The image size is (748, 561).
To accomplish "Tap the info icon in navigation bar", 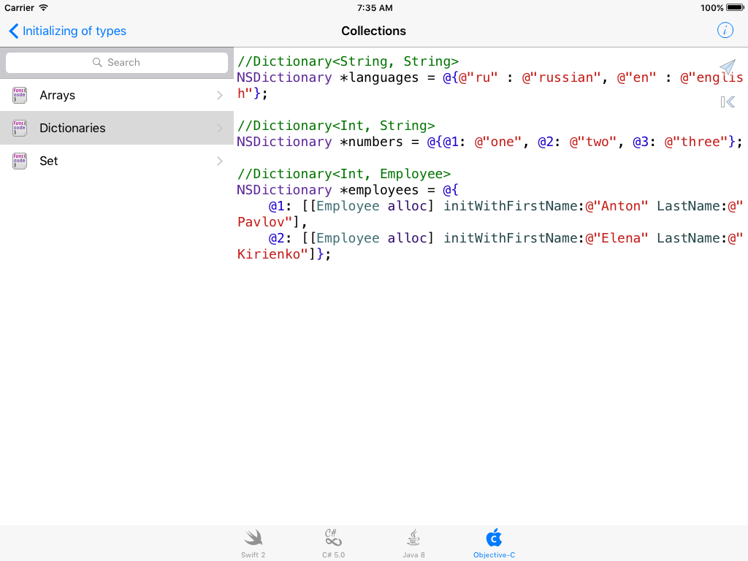I will tap(725, 30).
